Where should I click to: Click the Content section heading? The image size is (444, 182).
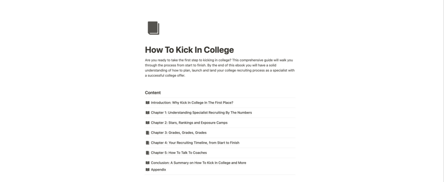pyautogui.click(x=153, y=93)
